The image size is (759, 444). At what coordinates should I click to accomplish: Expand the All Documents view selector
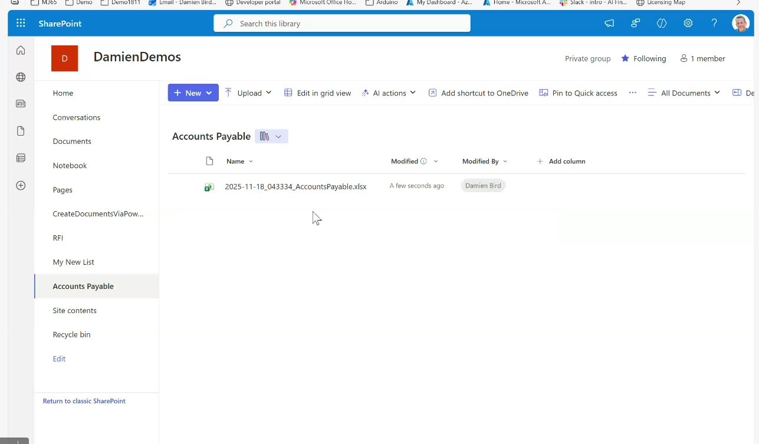coord(684,93)
